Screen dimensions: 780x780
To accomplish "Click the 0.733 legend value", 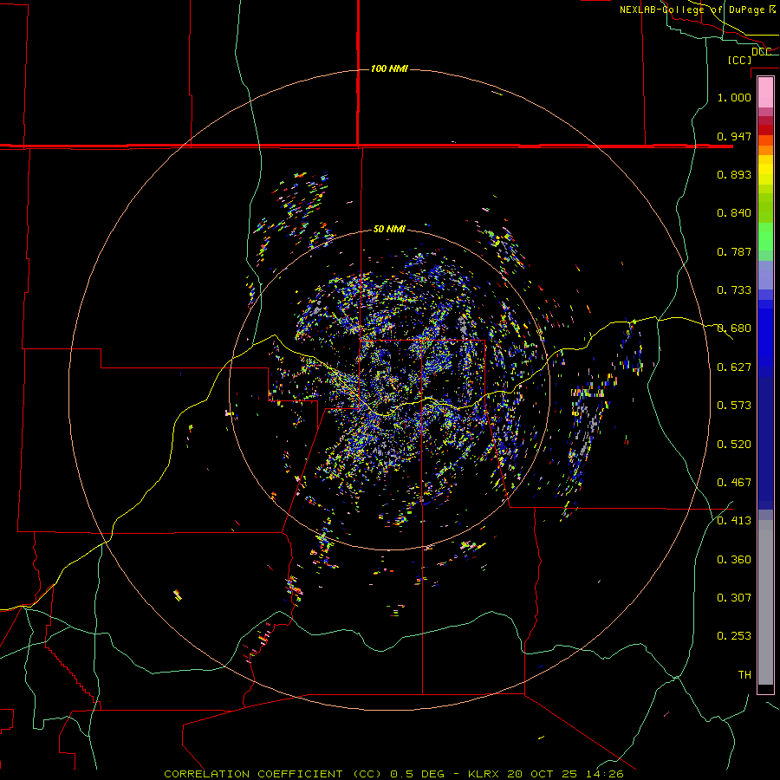I will 734,290.
